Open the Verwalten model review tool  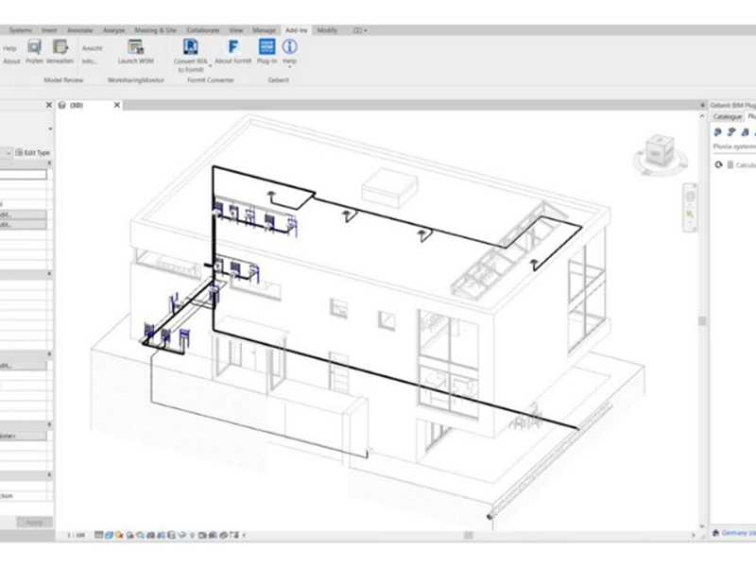60,50
